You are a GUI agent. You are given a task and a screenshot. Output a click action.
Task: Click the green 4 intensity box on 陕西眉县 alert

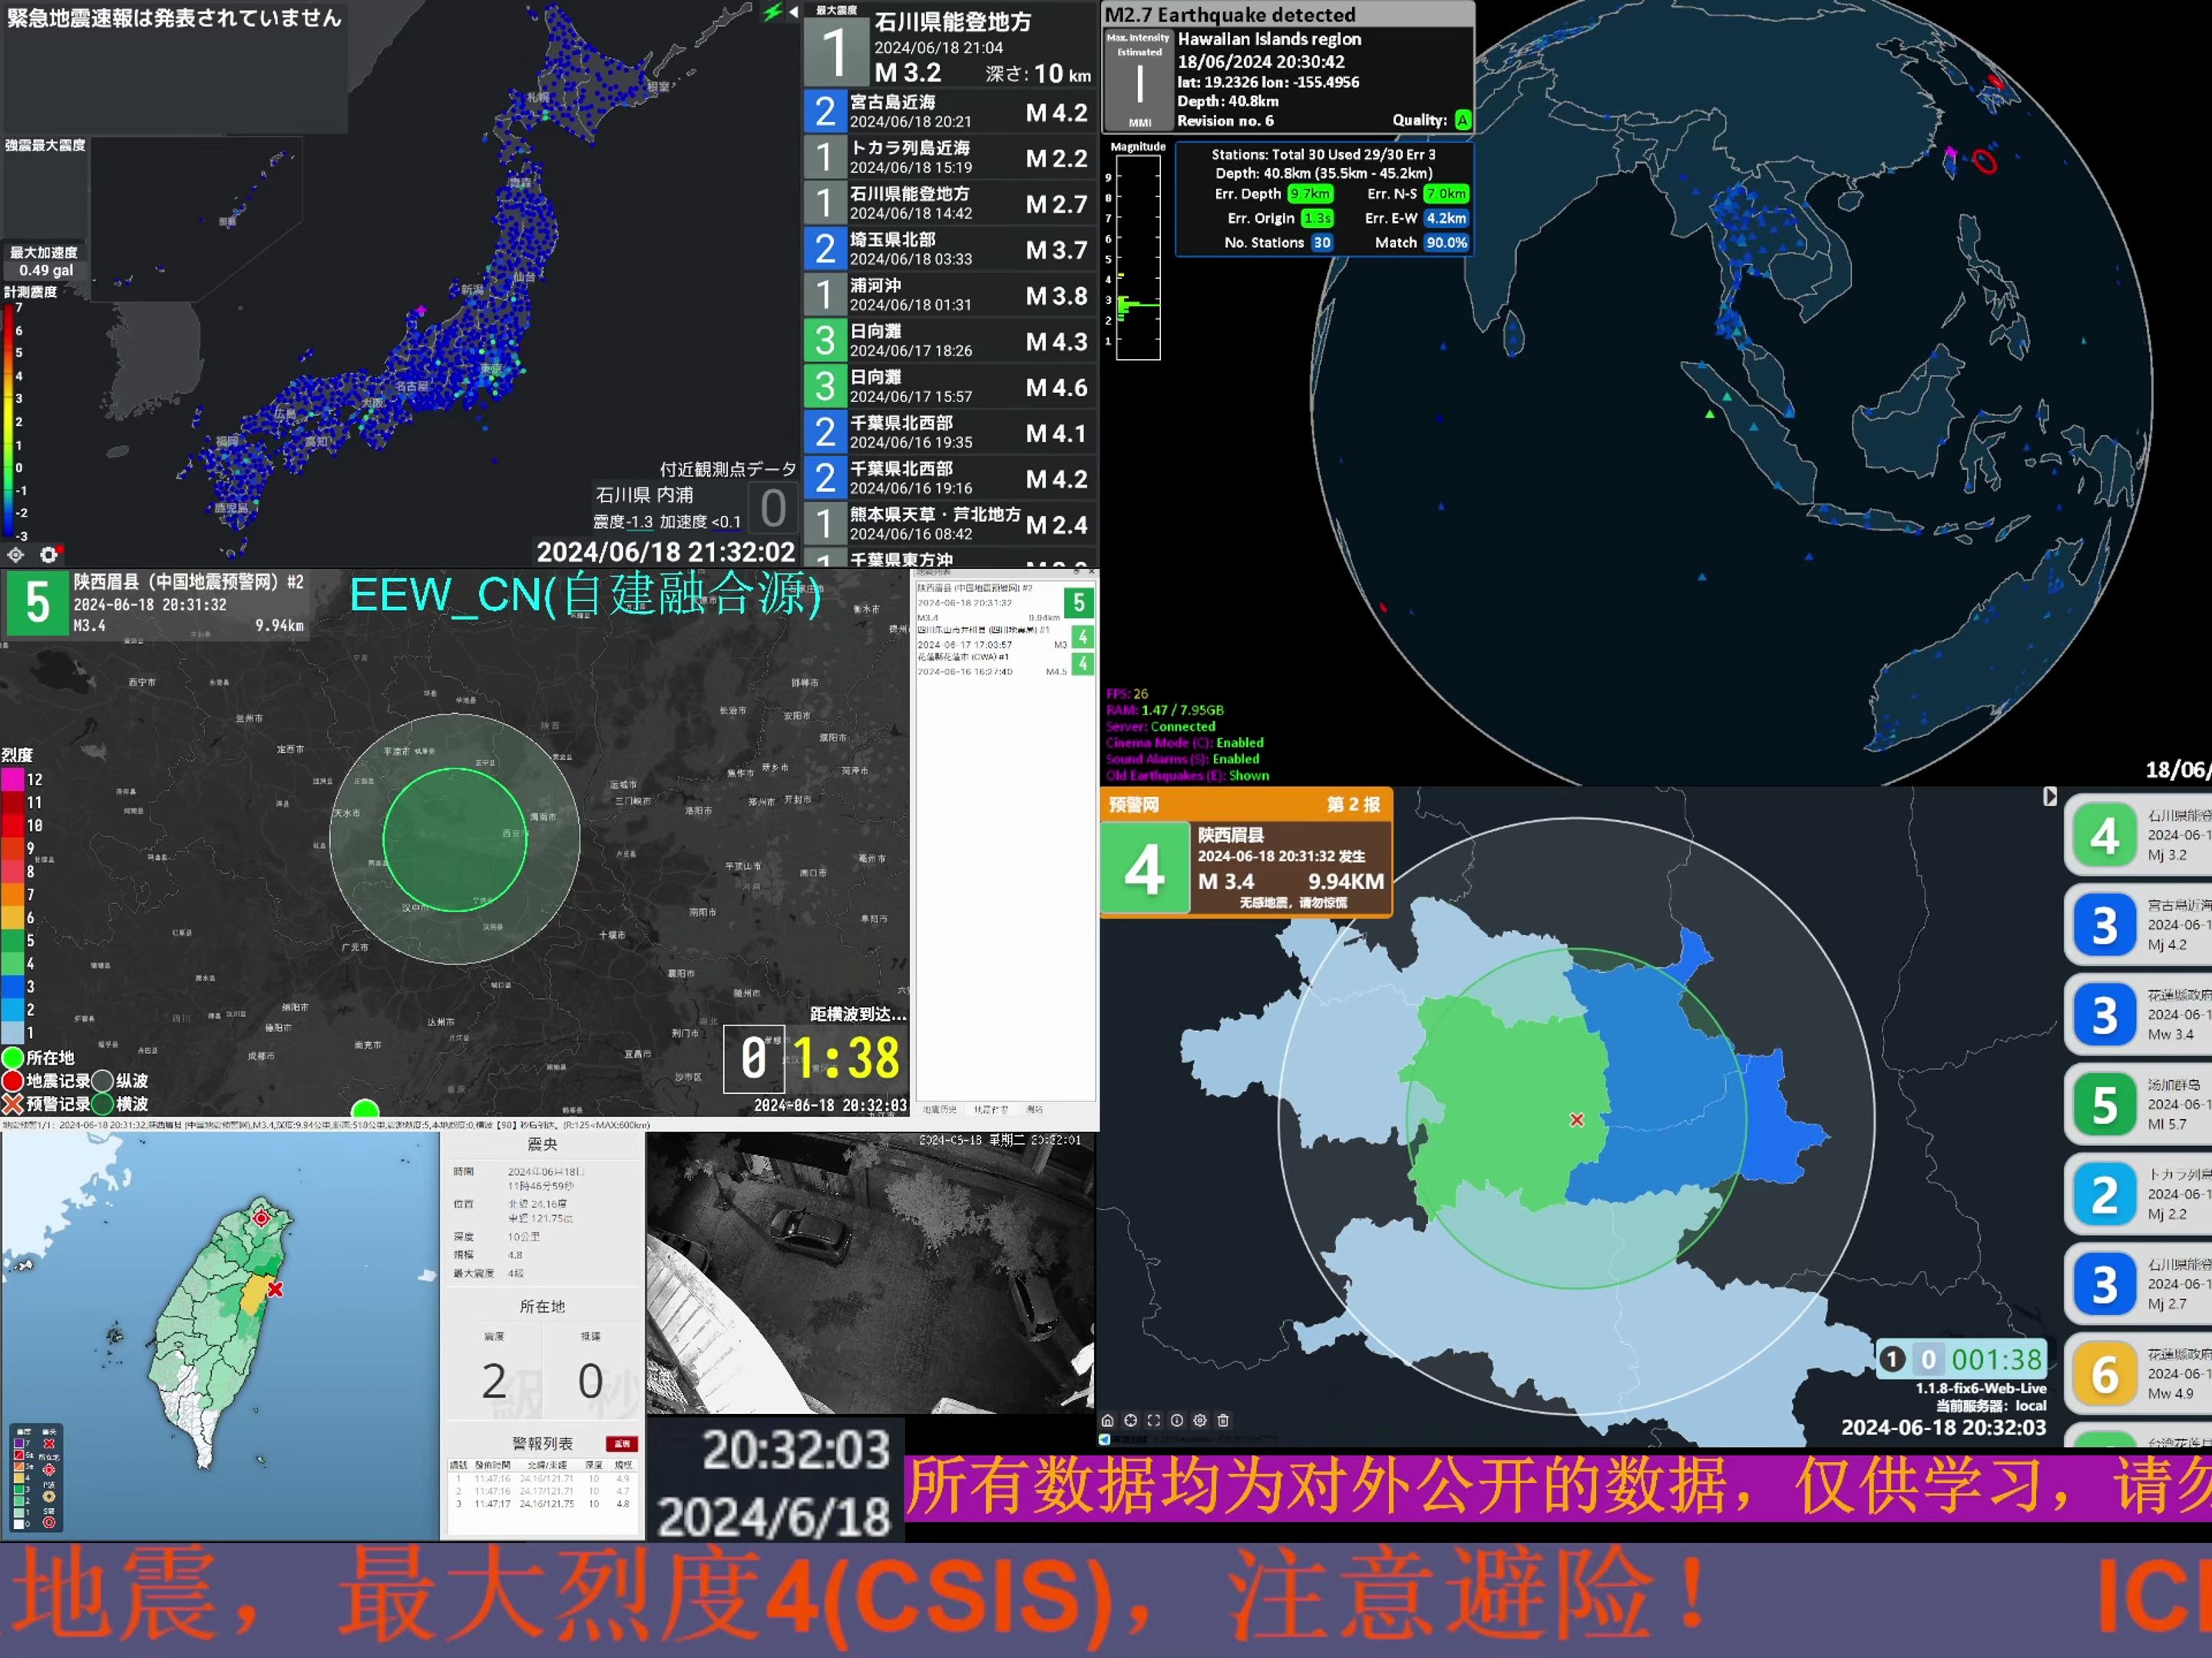coord(1145,868)
